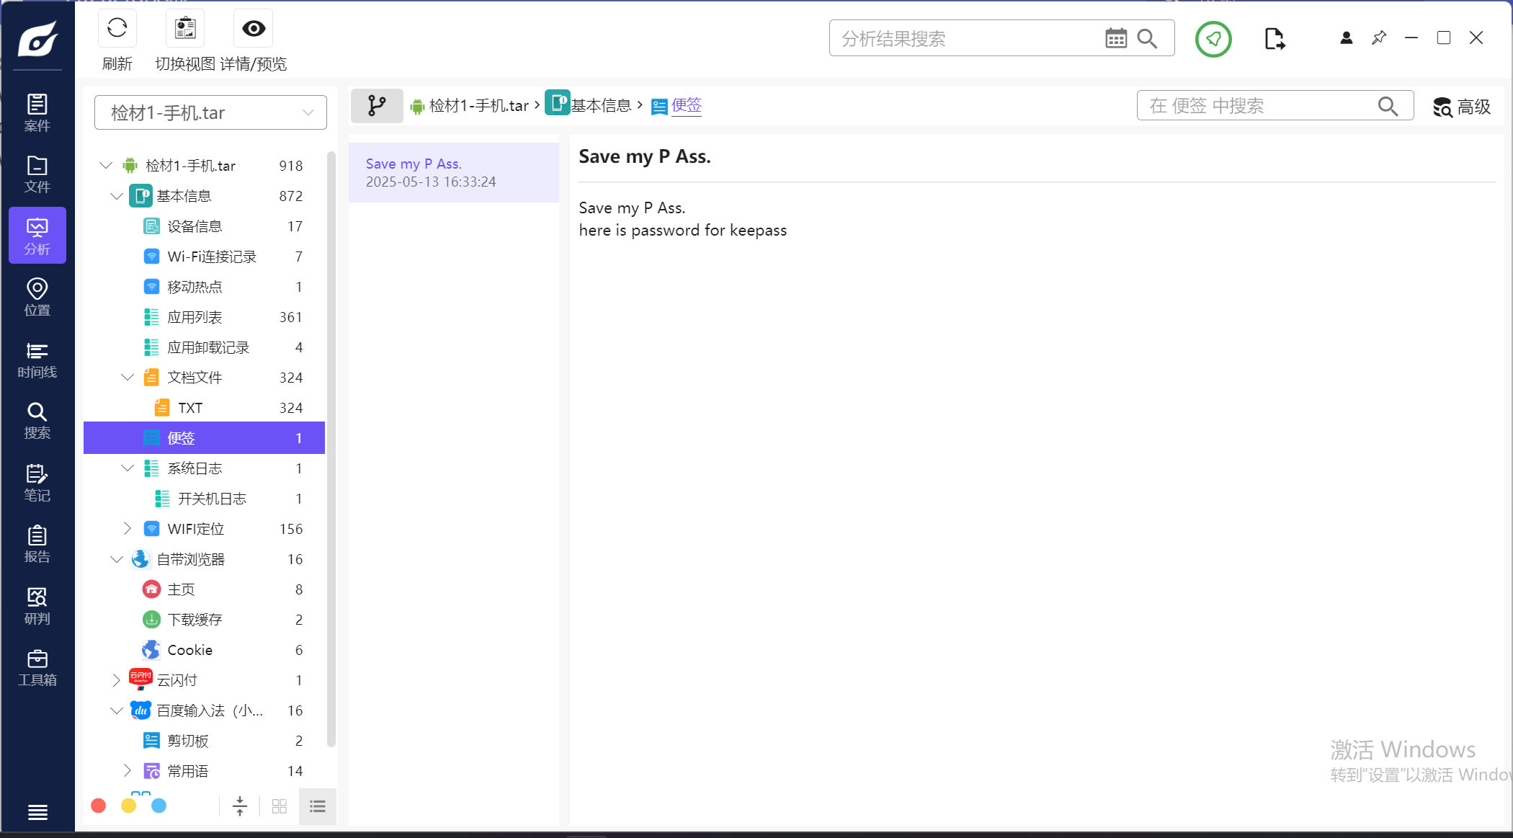Select the 应用列表 tree item

pyautogui.click(x=195, y=317)
